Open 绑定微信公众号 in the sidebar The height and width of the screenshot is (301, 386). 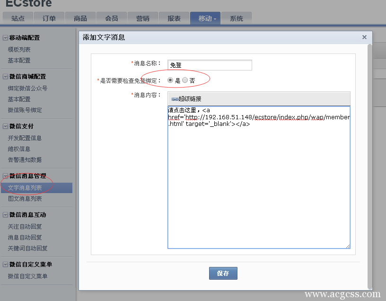28,89
